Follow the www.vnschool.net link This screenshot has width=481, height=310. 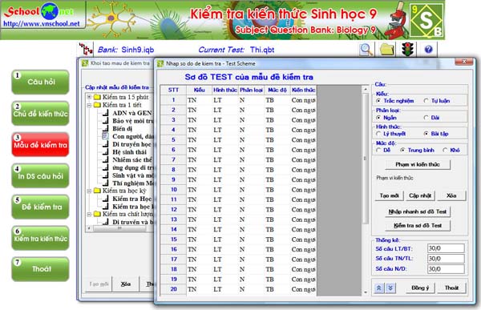click(x=42, y=23)
